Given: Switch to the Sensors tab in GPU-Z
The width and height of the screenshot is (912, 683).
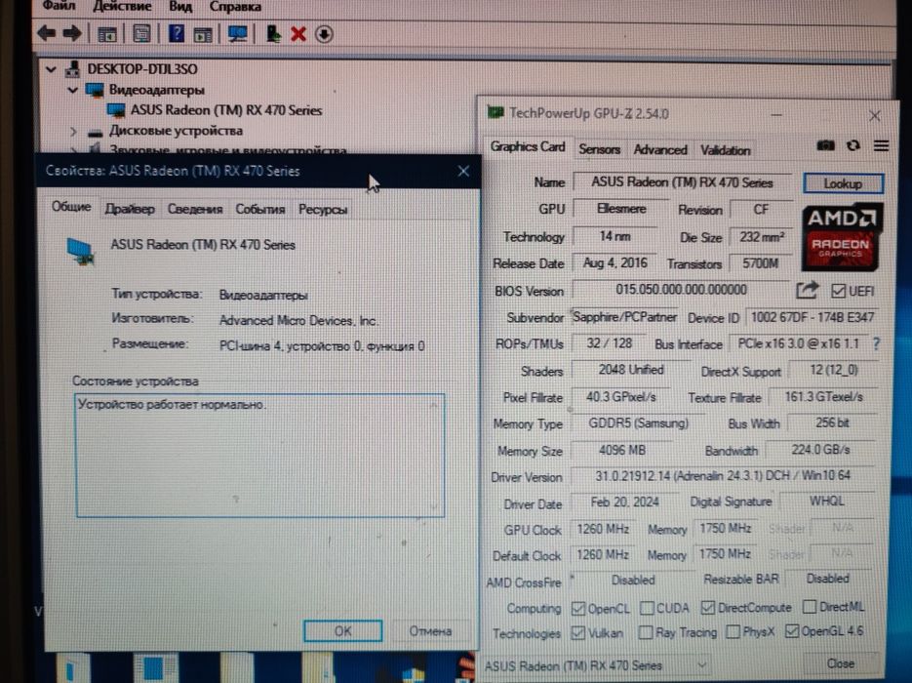Looking at the screenshot, I should pyautogui.click(x=599, y=150).
